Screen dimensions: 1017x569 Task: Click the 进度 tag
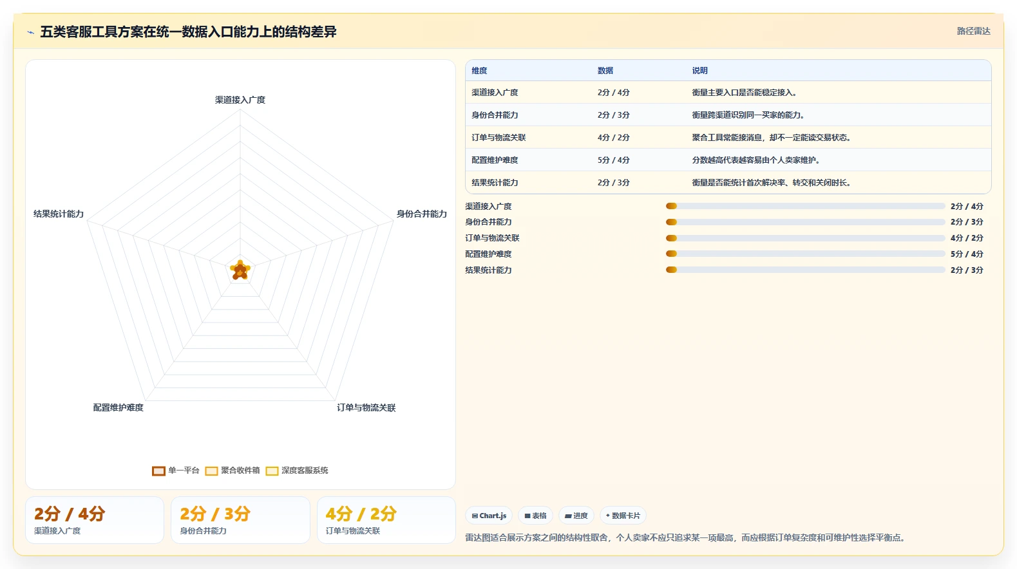point(576,516)
